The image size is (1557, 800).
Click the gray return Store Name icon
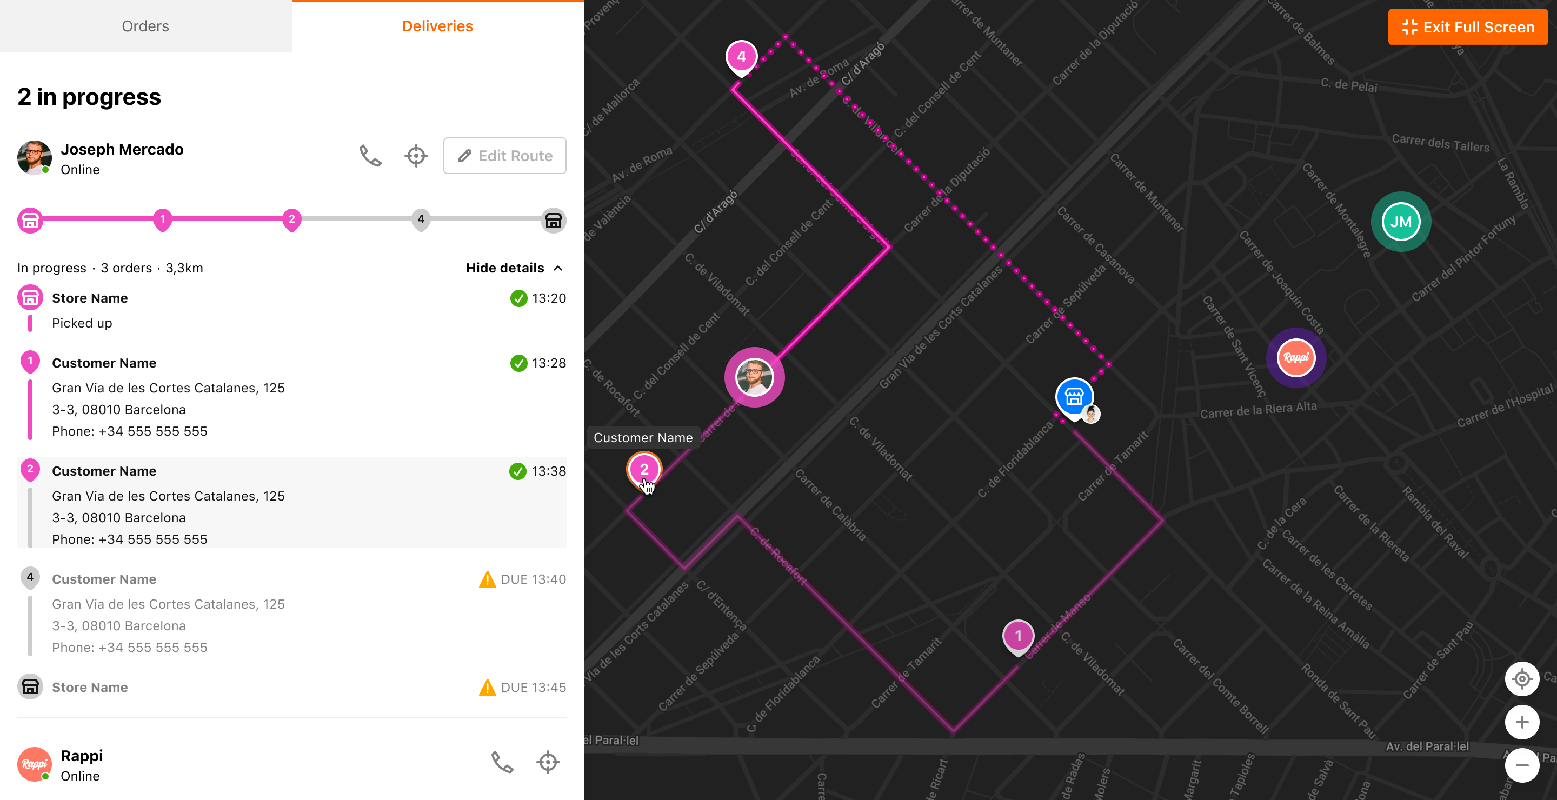pos(30,686)
